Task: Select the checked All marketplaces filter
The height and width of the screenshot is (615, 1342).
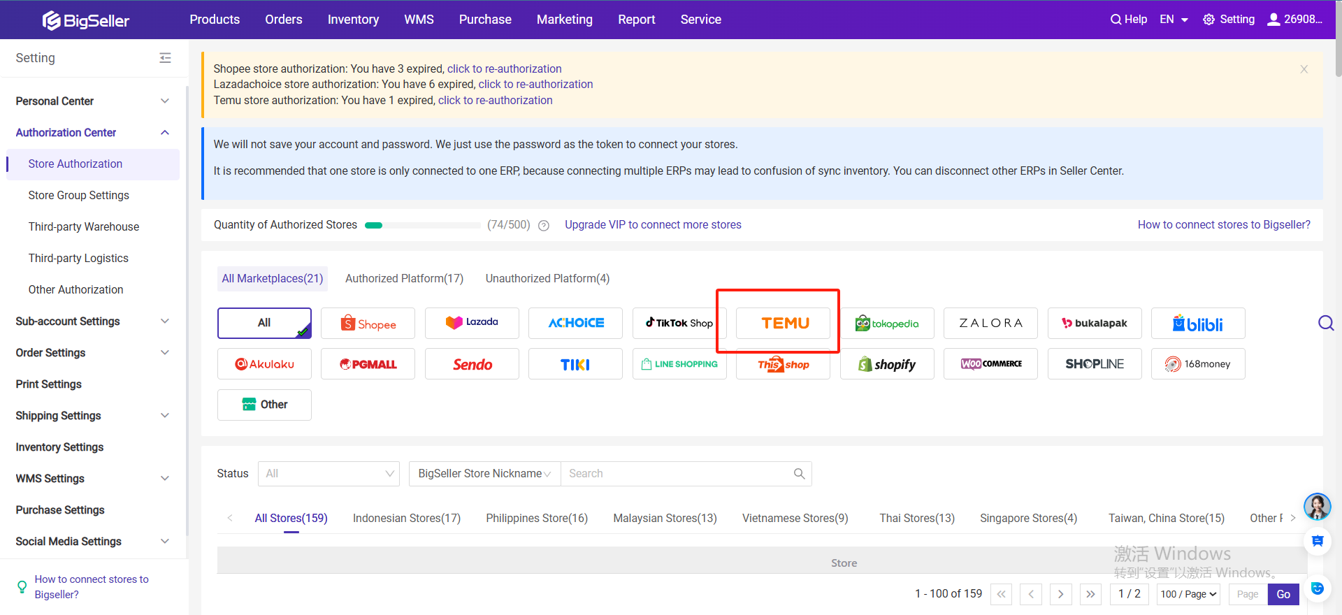Action: click(264, 323)
